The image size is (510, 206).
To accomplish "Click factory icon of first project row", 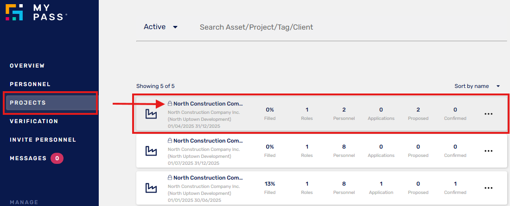I will 151,113.
